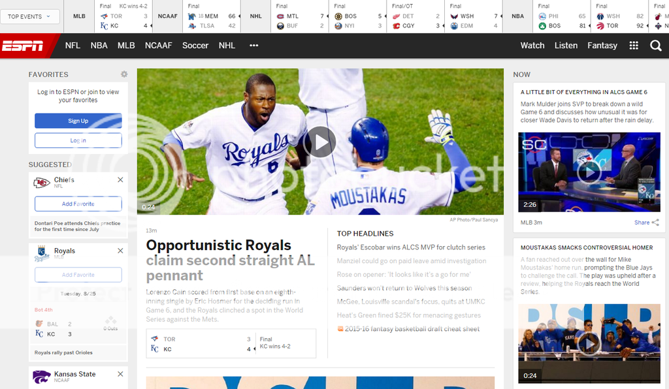
Task: Open the apps grid icon
Action: [634, 46]
